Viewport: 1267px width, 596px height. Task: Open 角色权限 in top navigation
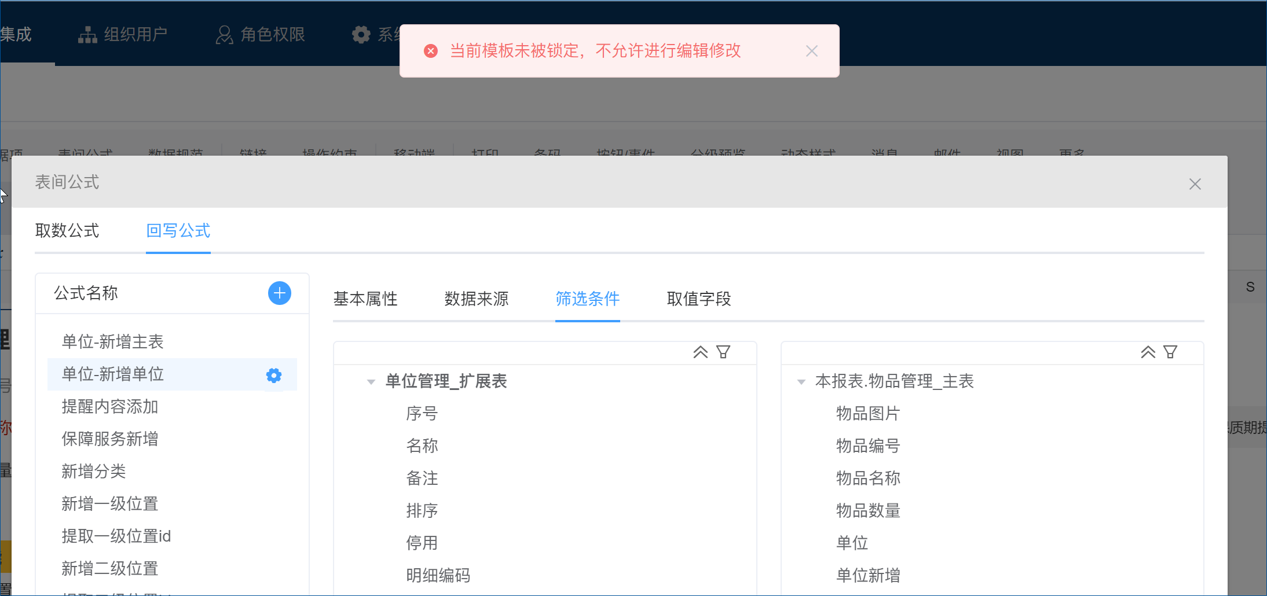coord(260,35)
